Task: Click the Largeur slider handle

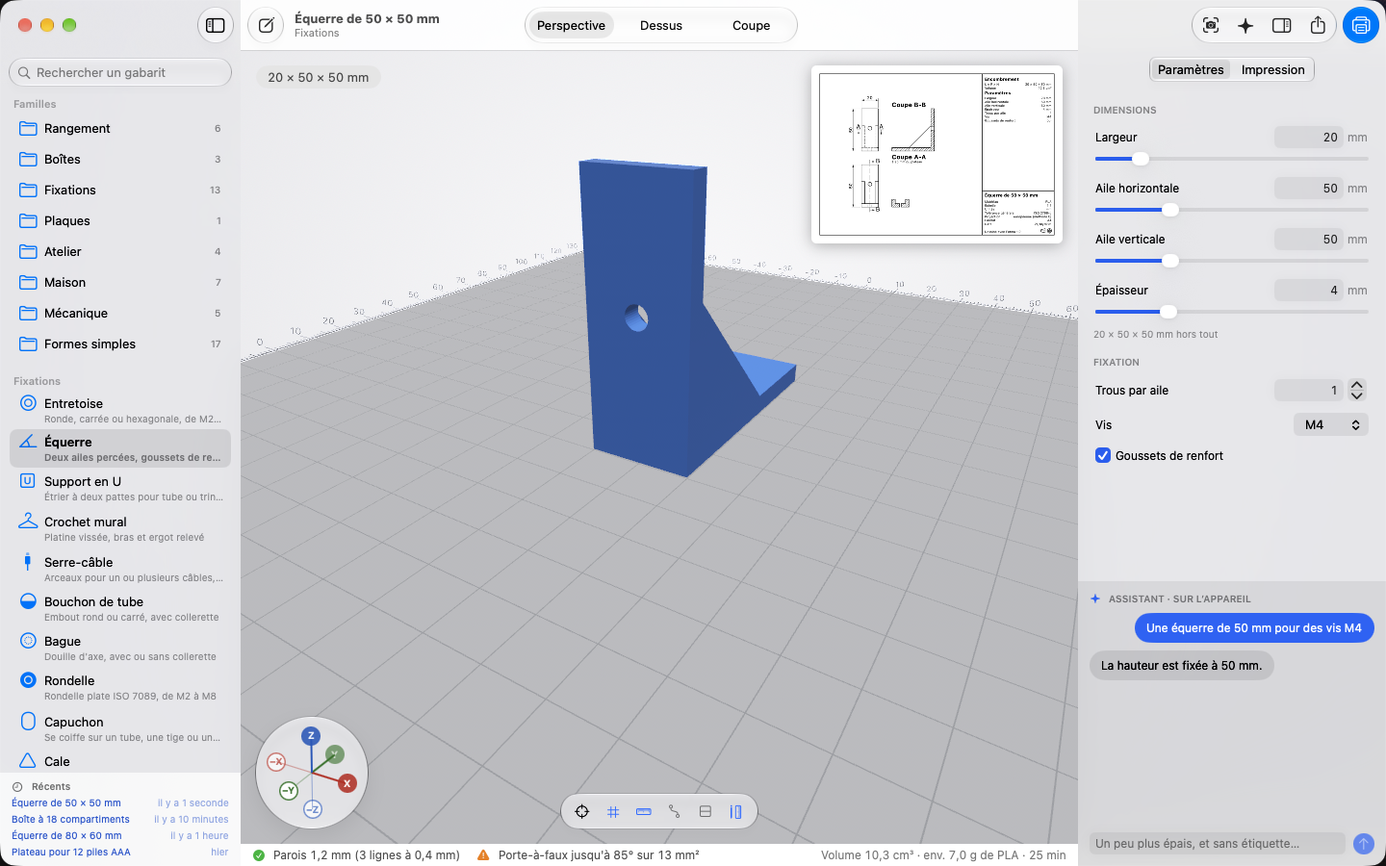Action: click(x=1141, y=159)
